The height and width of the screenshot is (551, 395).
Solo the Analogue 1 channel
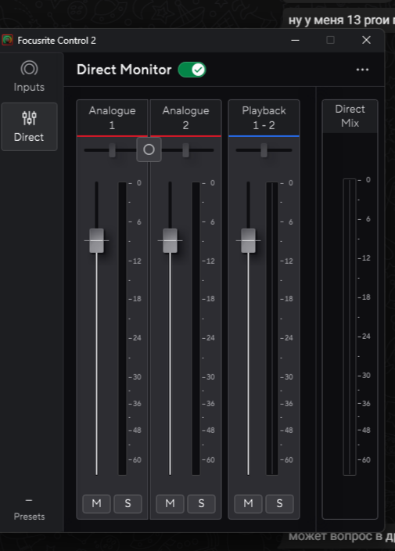click(127, 503)
